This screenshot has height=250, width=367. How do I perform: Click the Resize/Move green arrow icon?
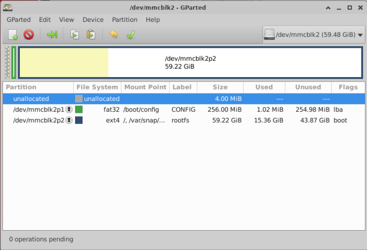52,35
